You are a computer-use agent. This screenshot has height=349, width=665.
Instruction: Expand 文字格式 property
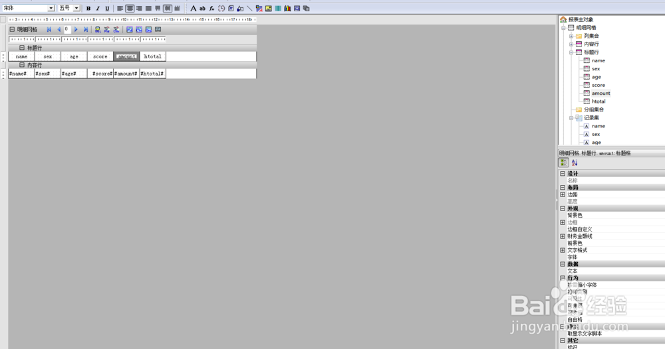click(563, 250)
